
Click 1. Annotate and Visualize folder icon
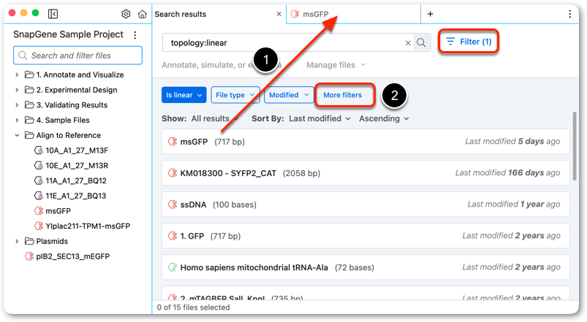[x=29, y=74]
